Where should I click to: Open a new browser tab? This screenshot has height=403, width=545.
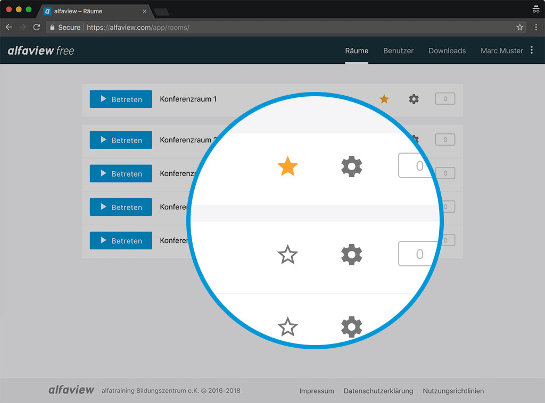tap(162, 12)
